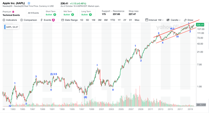Viewport: 209px width, 113px height.
Task: Click Long Term bullish green arrow icon
Action: 90,15
